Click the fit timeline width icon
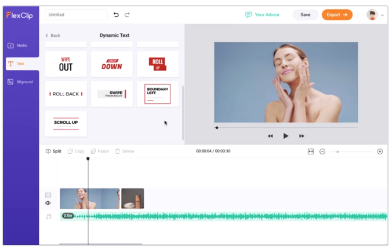392x248 pixels. (x=310, y=151)
